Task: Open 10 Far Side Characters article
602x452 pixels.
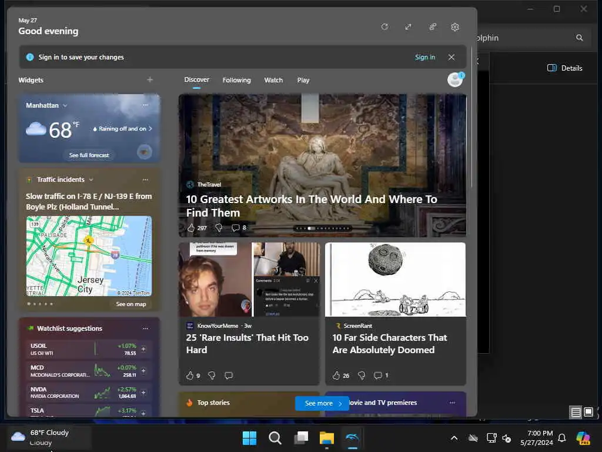Action: 390,344
